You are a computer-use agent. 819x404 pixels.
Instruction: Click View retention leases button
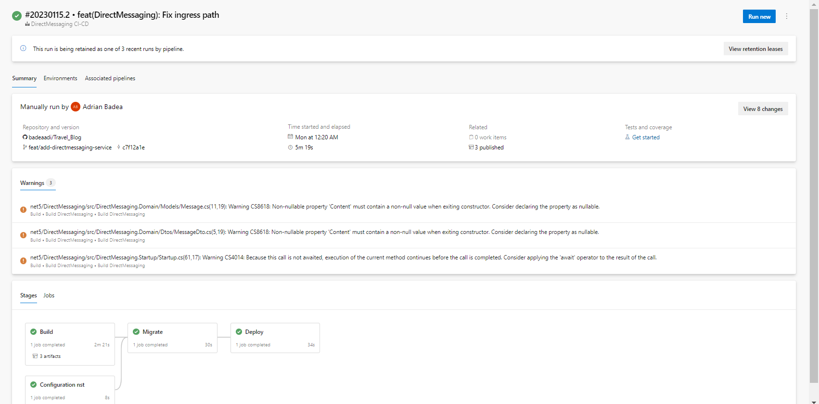(755, 49)
